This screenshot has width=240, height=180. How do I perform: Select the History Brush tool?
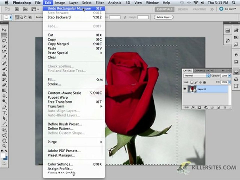4,79
